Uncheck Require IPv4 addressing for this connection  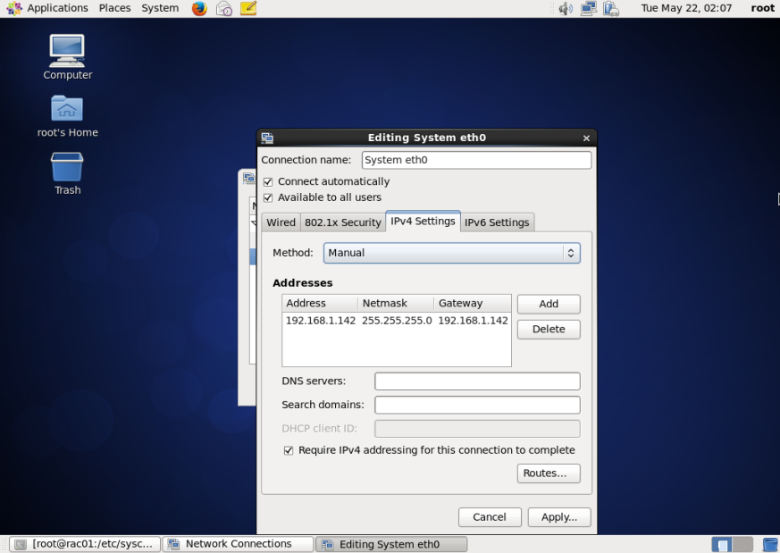(x=289, y=450)
